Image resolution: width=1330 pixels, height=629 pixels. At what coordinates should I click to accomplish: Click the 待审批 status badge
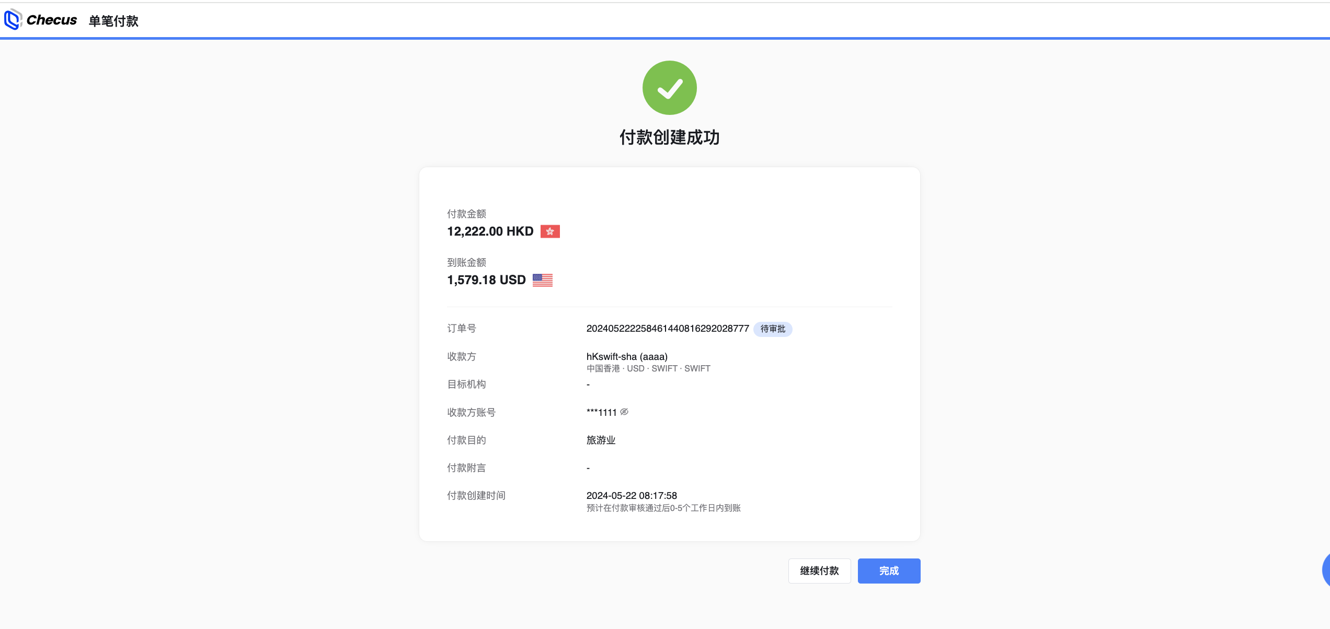[x=773, y=329]
